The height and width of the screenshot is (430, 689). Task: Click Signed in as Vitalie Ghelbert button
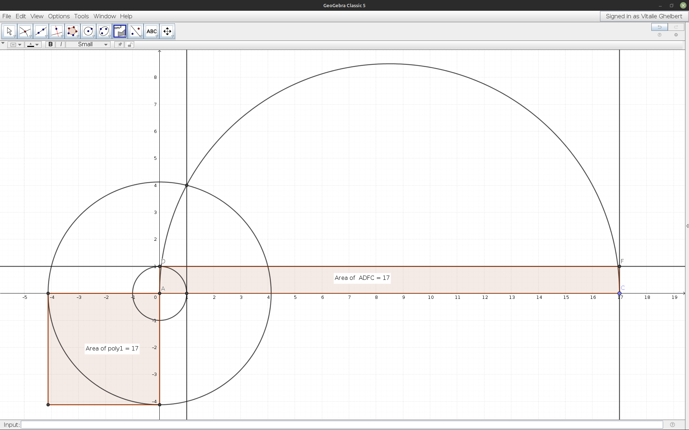pos(644,16)
